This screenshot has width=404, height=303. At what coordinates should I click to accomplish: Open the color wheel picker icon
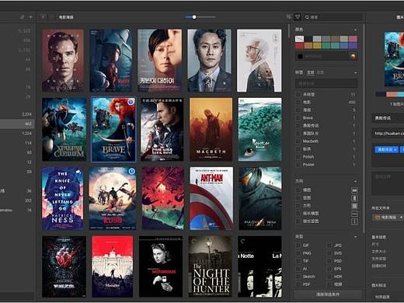click(x=353, y=56)
